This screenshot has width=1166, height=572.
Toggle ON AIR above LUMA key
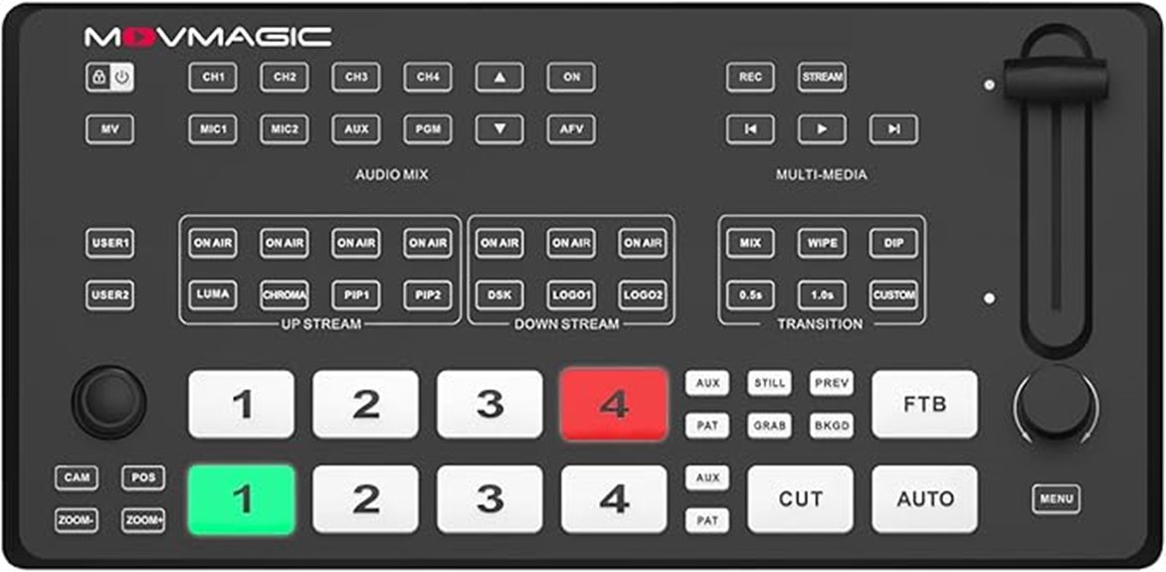point(213,244)
